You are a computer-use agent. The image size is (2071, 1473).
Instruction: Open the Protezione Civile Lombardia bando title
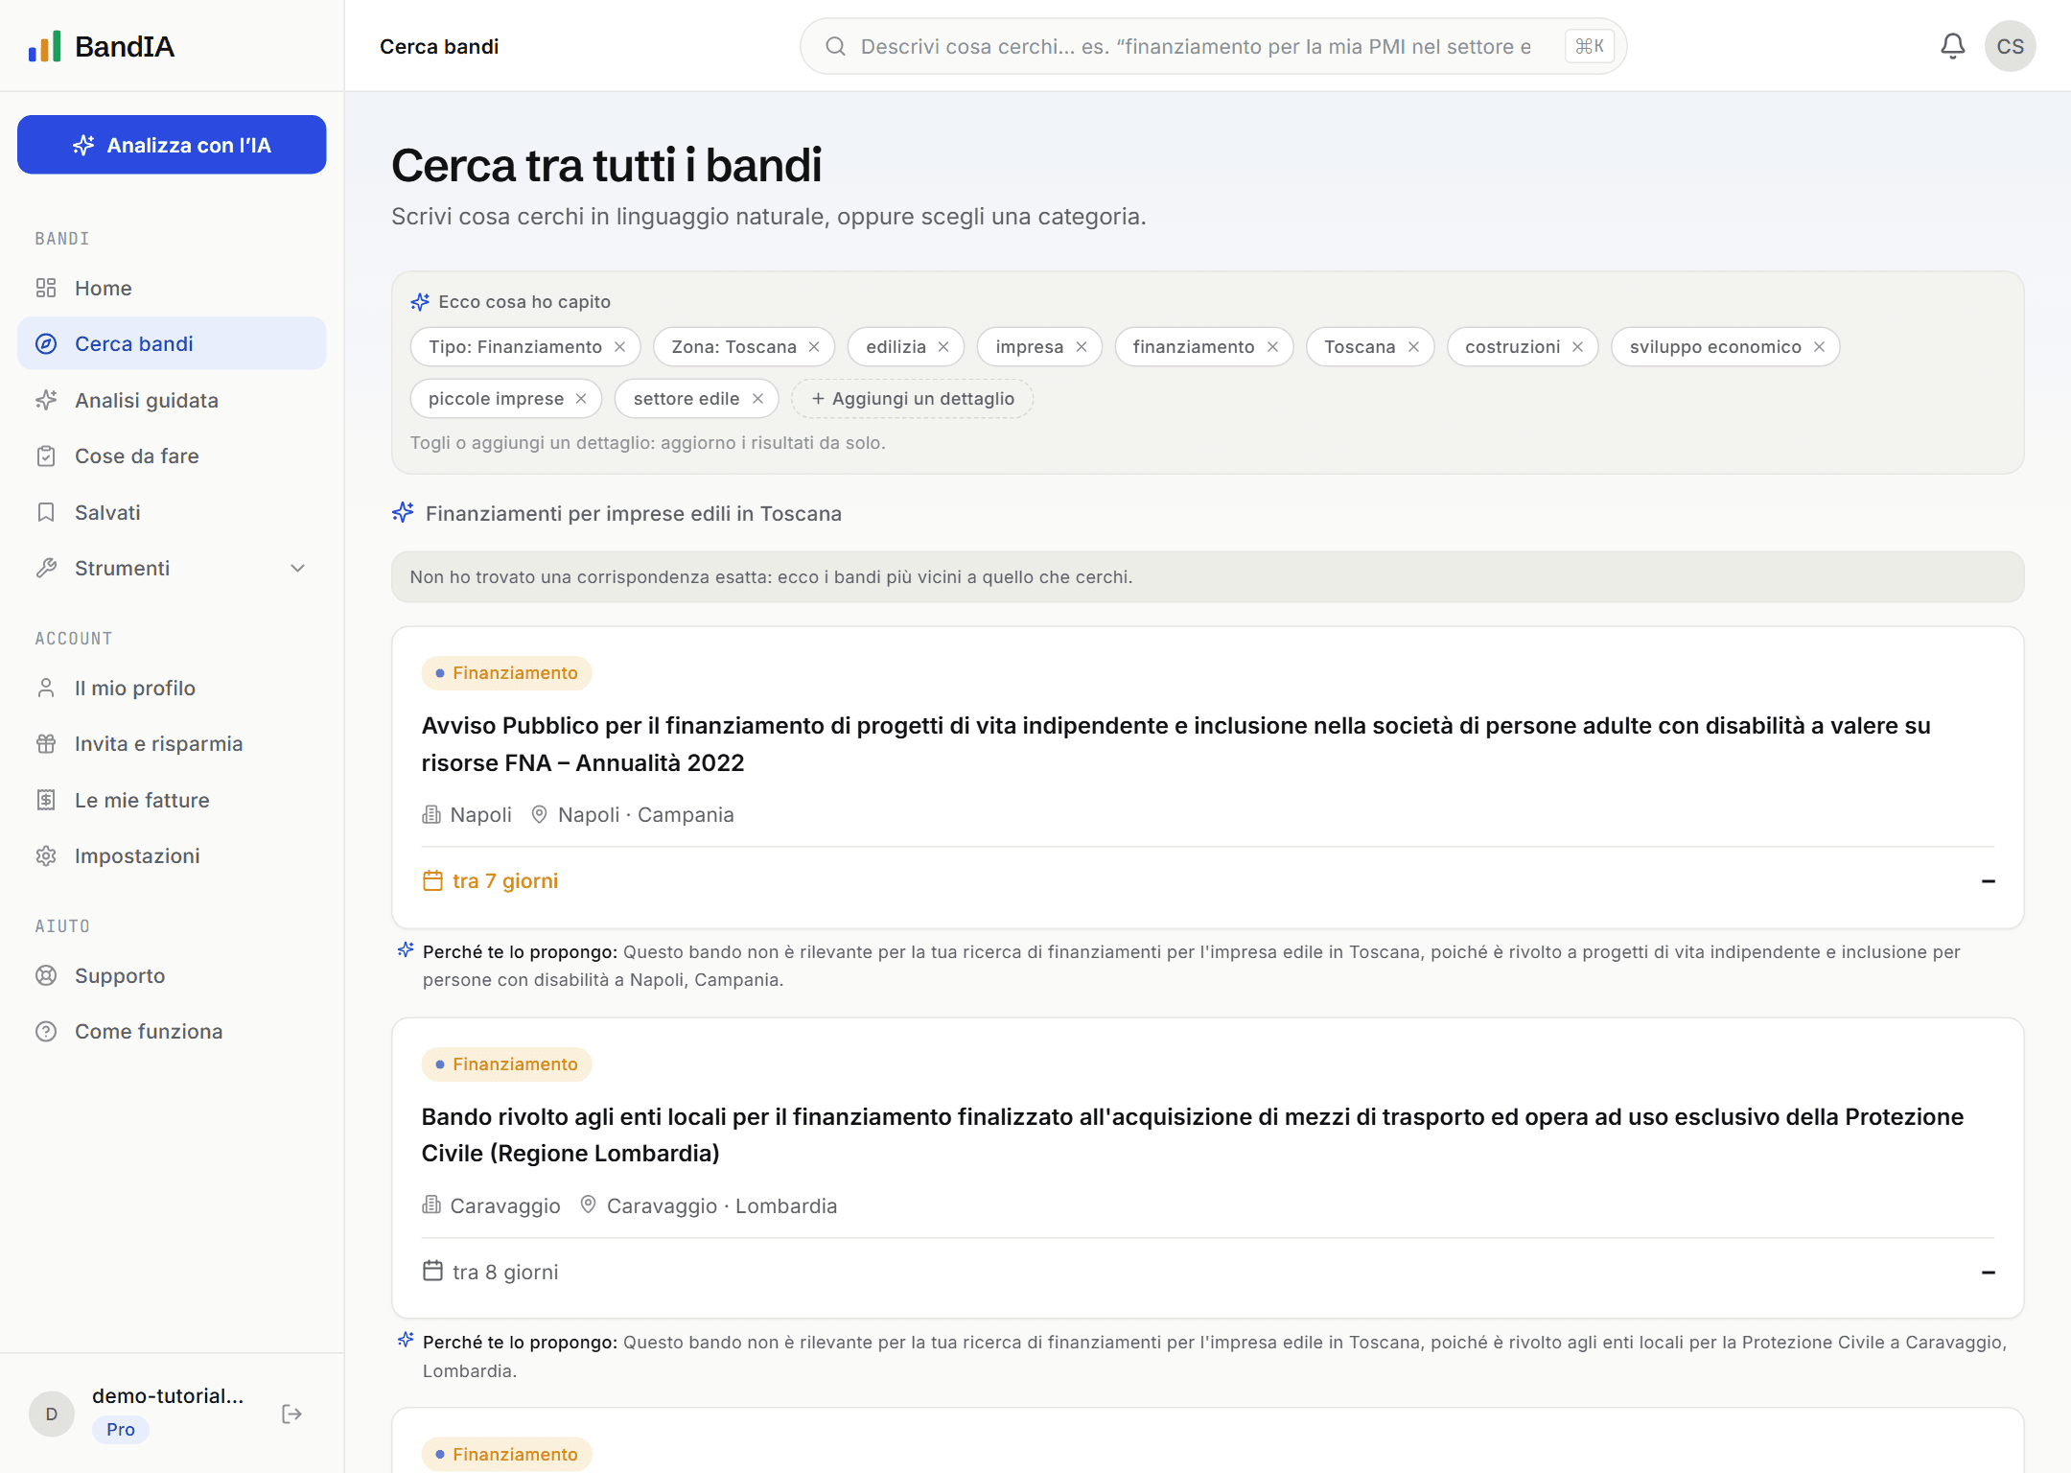[1193, 1134]
